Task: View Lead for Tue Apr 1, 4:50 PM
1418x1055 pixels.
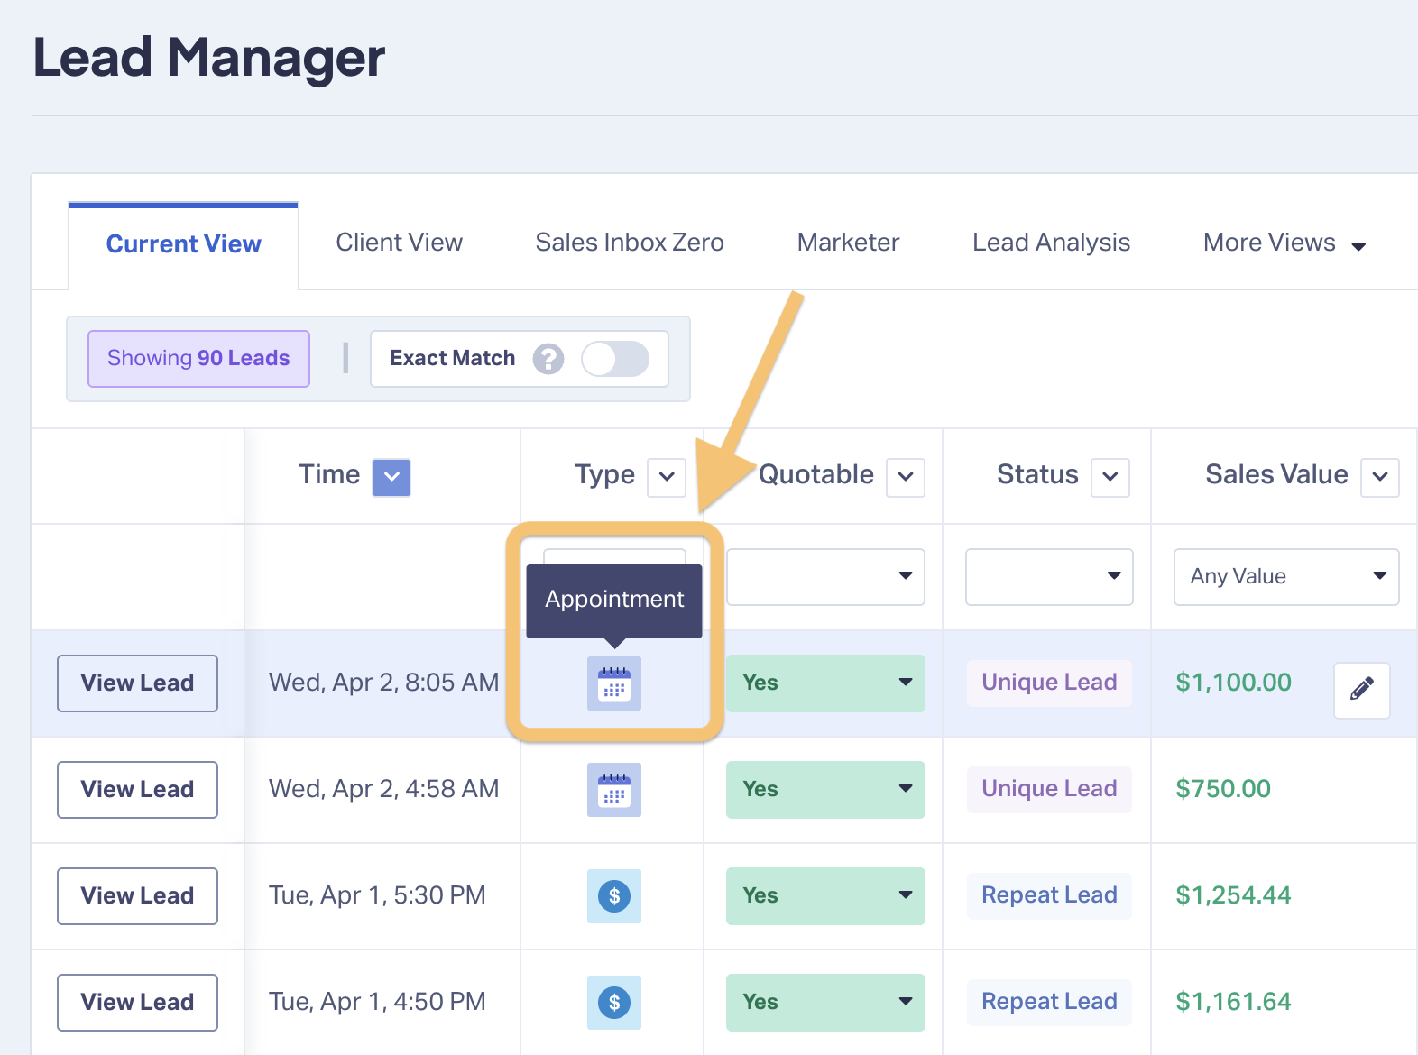Action: [137, 1003]
